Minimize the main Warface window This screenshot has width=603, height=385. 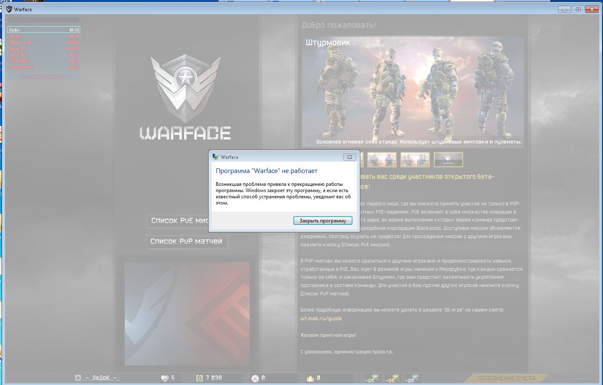point(564,9)
